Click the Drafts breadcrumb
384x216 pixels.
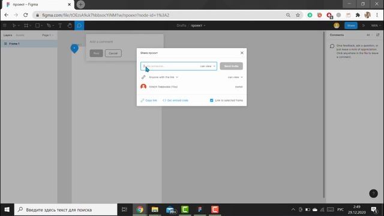(181, 25)
